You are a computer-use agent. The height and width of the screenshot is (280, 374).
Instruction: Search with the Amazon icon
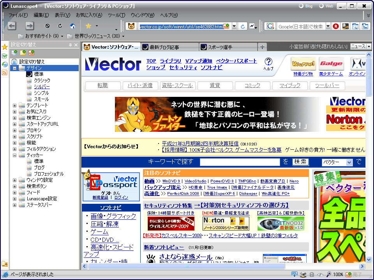coord(345,26)
